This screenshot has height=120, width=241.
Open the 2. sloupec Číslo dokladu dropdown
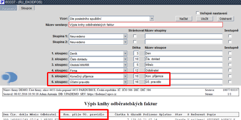[x=125, y=59]
